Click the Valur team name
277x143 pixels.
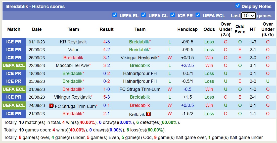[73, 50]
